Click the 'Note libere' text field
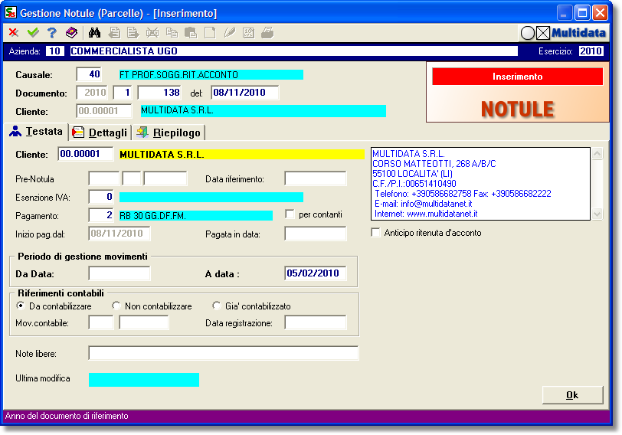Viewport: 622px width, 435px height. click(x=224, y=353)
